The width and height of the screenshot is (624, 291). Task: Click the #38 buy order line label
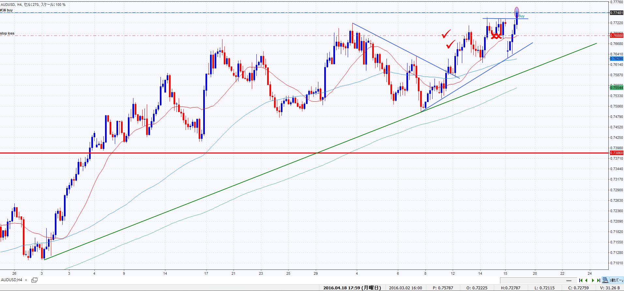coord(7,10)
